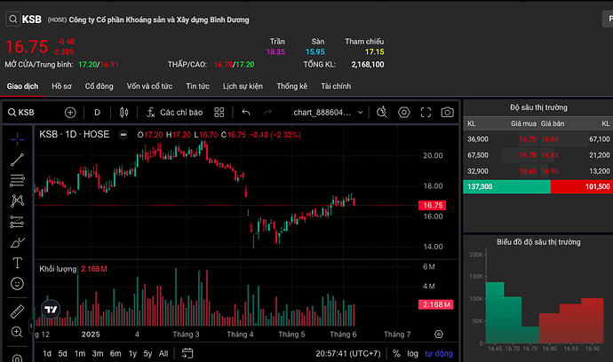Switch to the "Tin tức" tab
Viewport: 613px width, 362px height.
click(x=197, y=86)
